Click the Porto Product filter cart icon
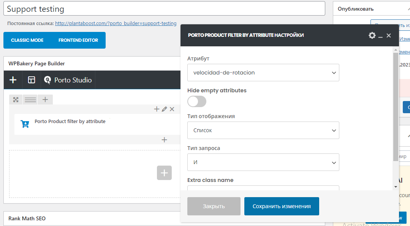This screenshot has height=226, width=410. click(x=25, y=124)
